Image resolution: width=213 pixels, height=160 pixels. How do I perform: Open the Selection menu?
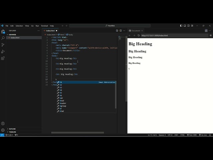tap(19, 26)
